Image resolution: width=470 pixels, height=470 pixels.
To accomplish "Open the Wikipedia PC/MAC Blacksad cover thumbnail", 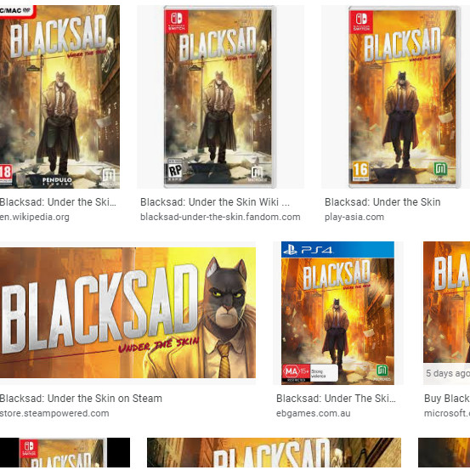I will click(x=59, y=97).
